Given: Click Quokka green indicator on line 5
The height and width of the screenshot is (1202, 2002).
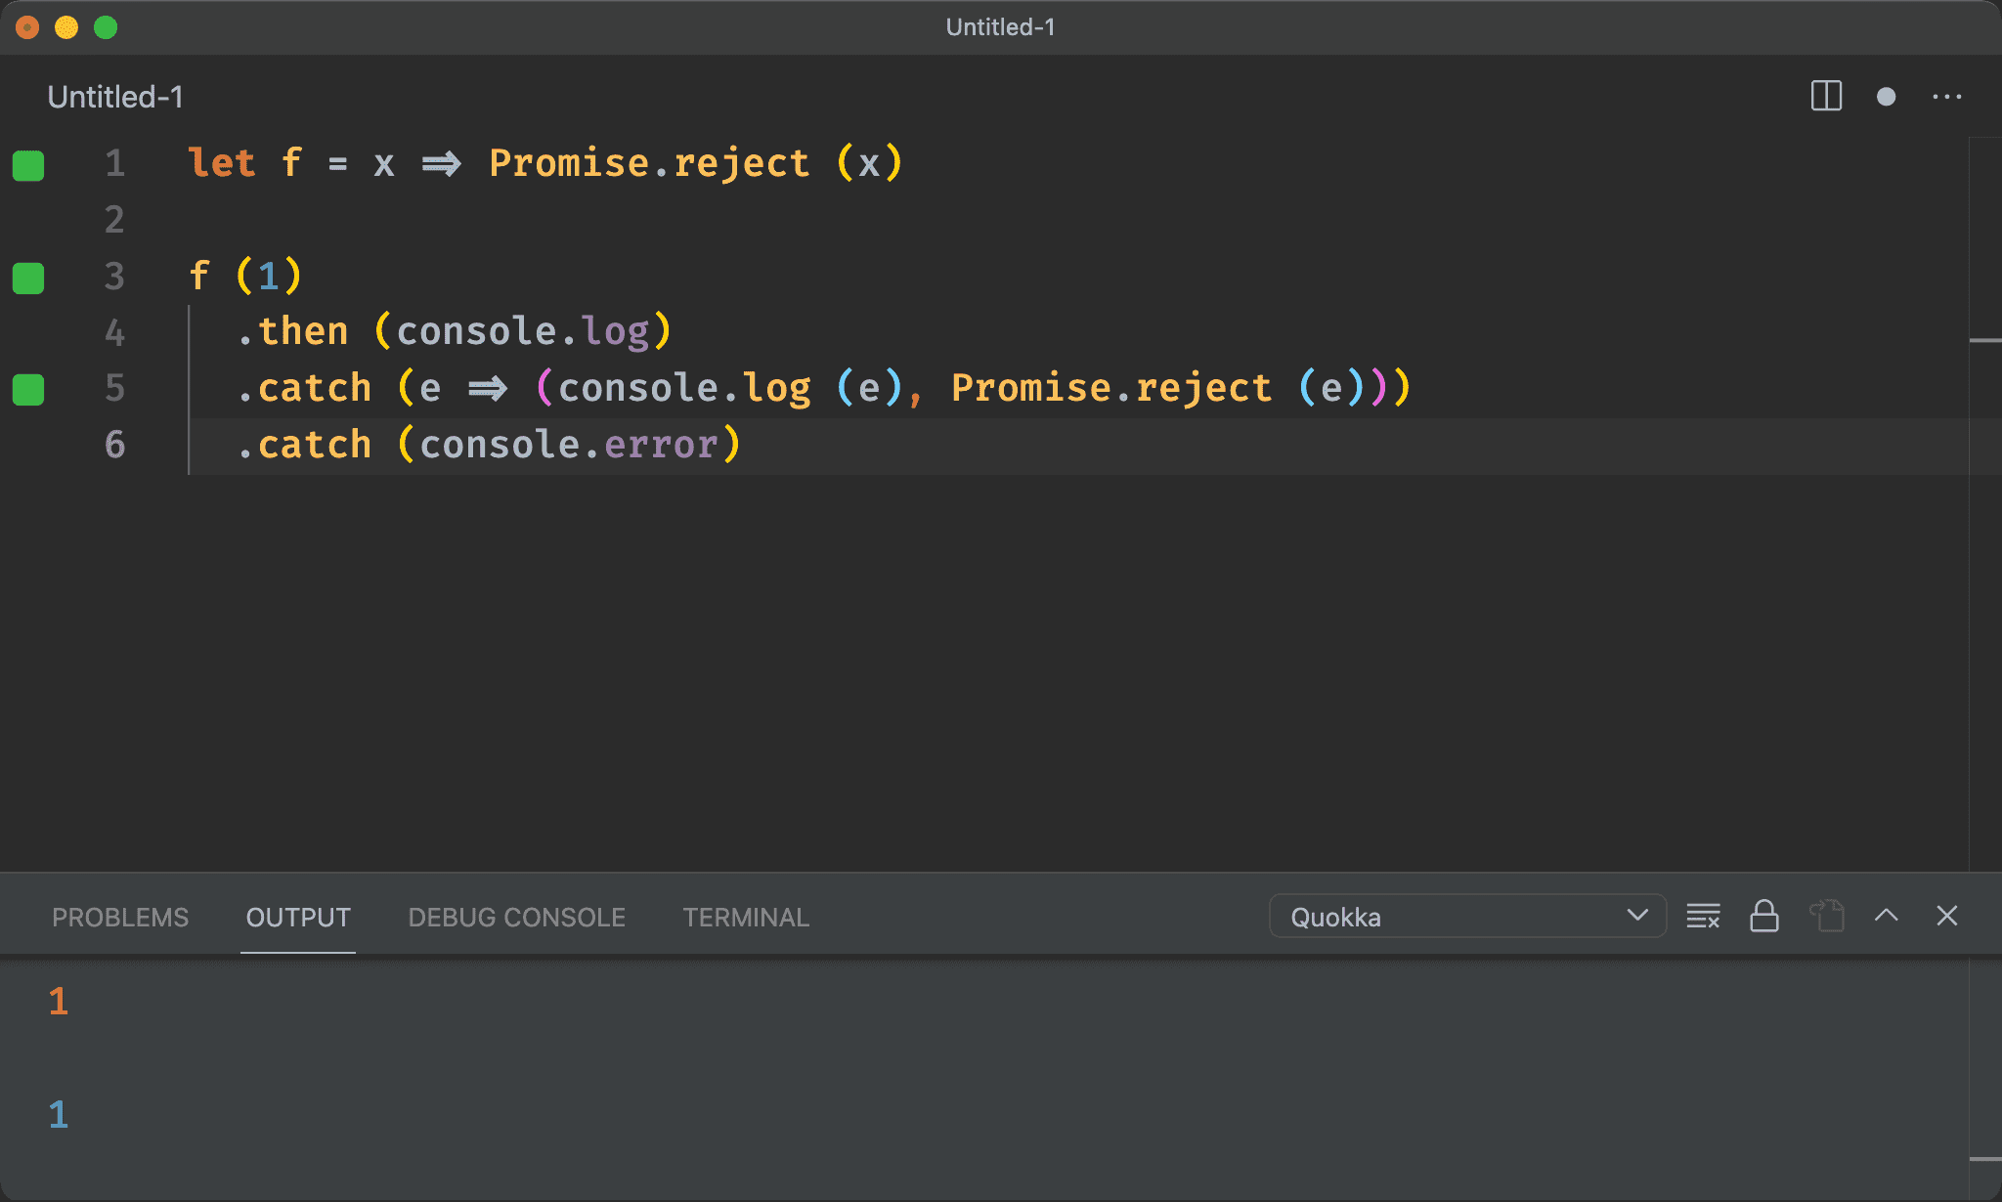Looking at the screenshot, I should pos(28,390).
